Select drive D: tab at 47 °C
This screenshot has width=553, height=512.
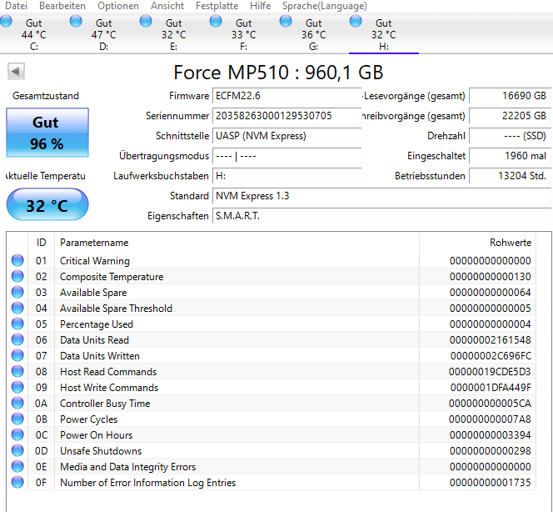(103, 34)
